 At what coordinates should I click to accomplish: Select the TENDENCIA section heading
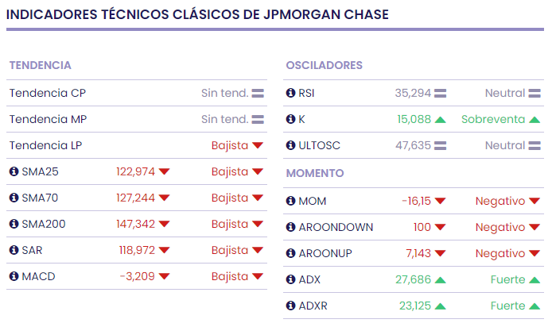click(x=40, y=65)
